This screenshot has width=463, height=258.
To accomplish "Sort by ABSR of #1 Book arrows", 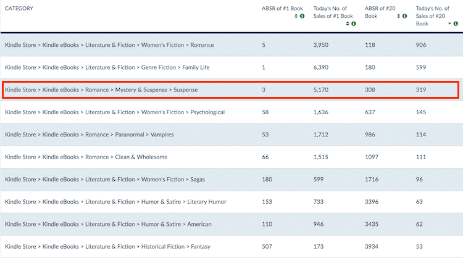I will click(x=296, y=16).
